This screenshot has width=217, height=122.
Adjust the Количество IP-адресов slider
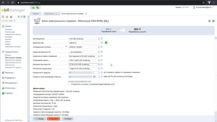[80, 73]
